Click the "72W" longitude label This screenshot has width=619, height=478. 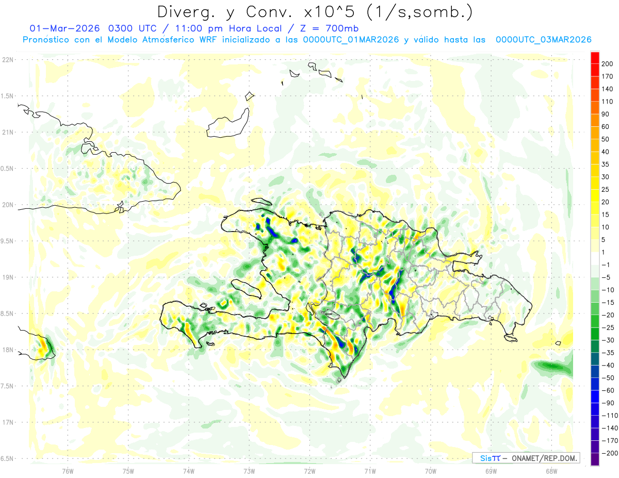click(309, 471)
